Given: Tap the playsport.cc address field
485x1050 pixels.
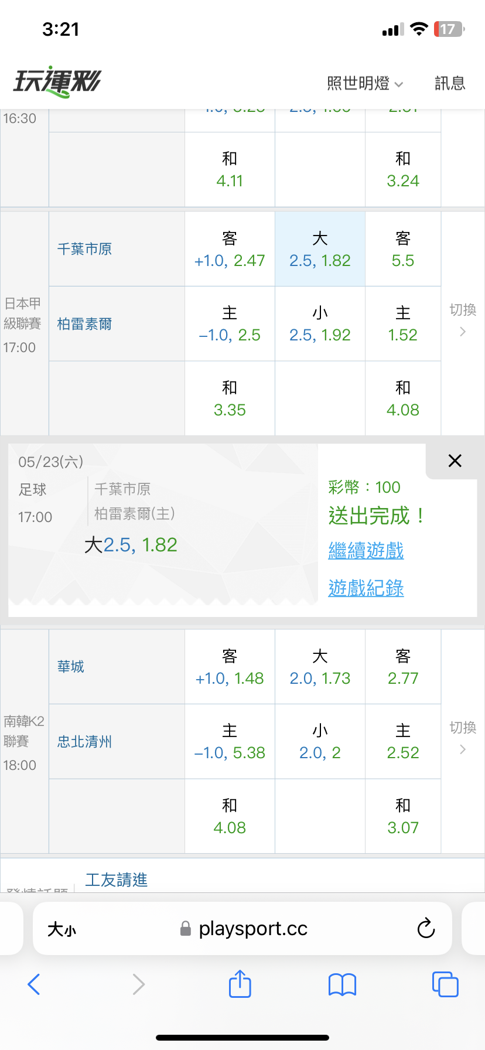Looking at the screenshot, I should point(243,929).
